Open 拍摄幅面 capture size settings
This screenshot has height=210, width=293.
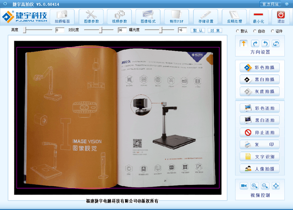tap(62, 17)
